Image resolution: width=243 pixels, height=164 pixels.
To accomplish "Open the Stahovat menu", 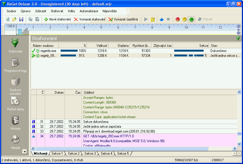I will 57,11.
